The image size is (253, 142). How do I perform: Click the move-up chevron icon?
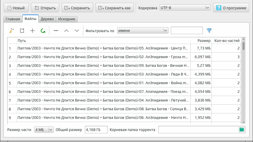click(x=66, y=31)
